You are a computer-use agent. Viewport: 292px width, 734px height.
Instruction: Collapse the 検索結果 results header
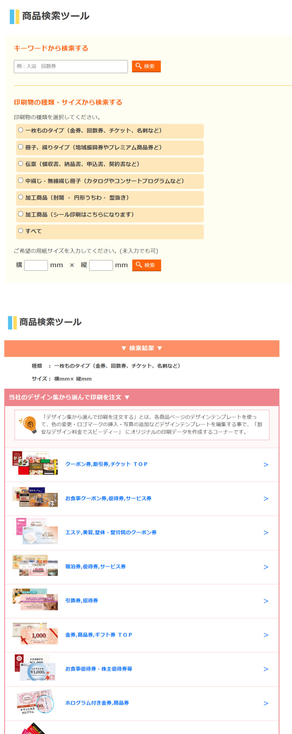coord(142,348)
